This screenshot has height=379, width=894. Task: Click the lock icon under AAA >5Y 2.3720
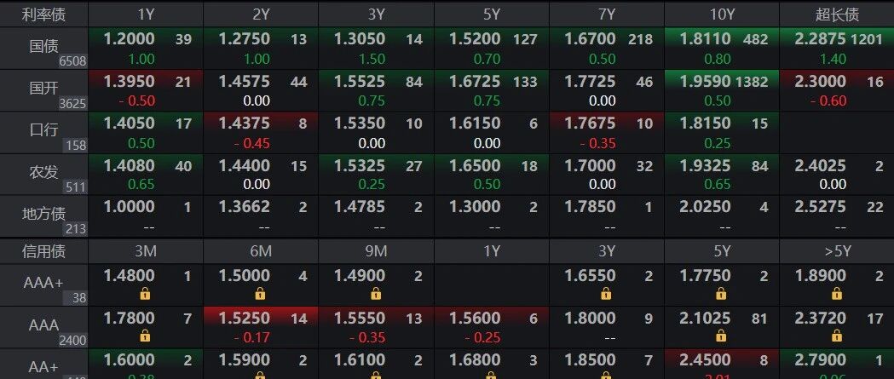[x=836, y=336]
